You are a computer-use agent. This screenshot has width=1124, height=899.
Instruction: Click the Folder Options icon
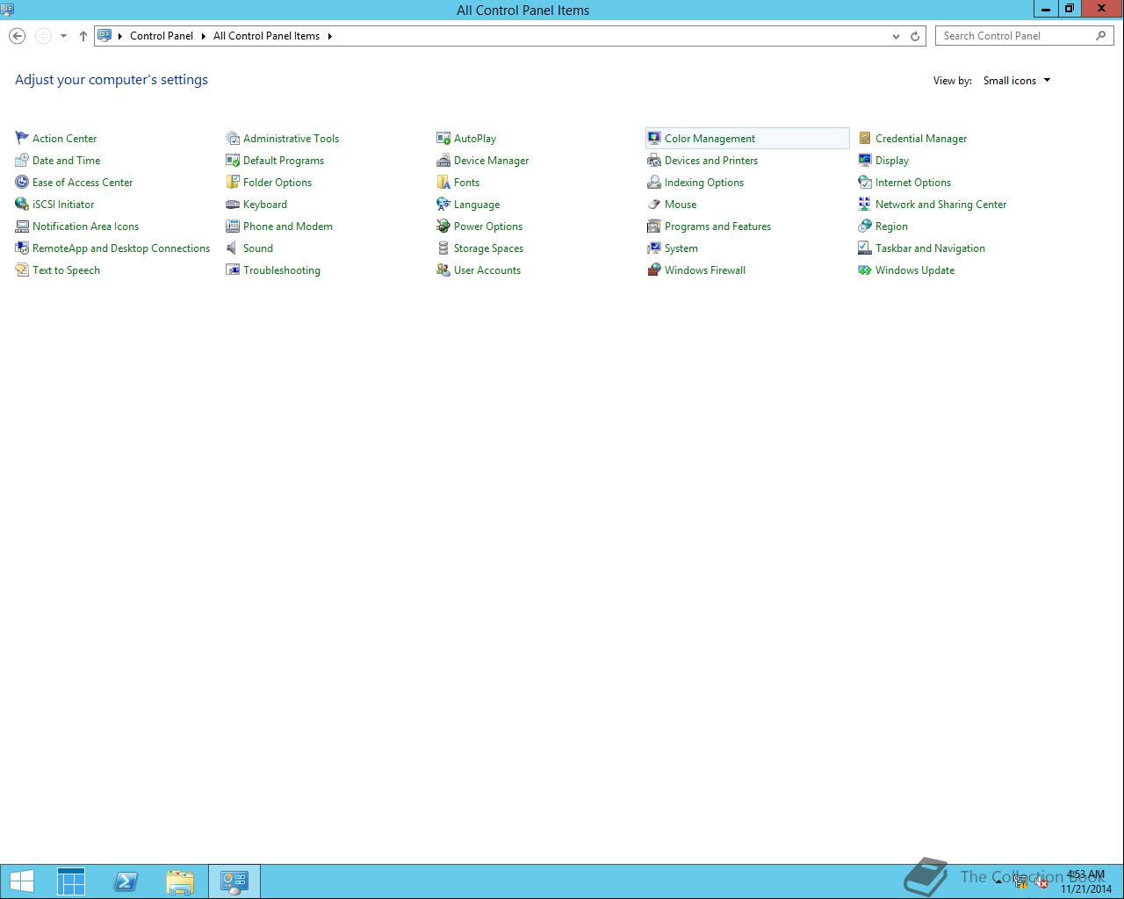[233, 182]
